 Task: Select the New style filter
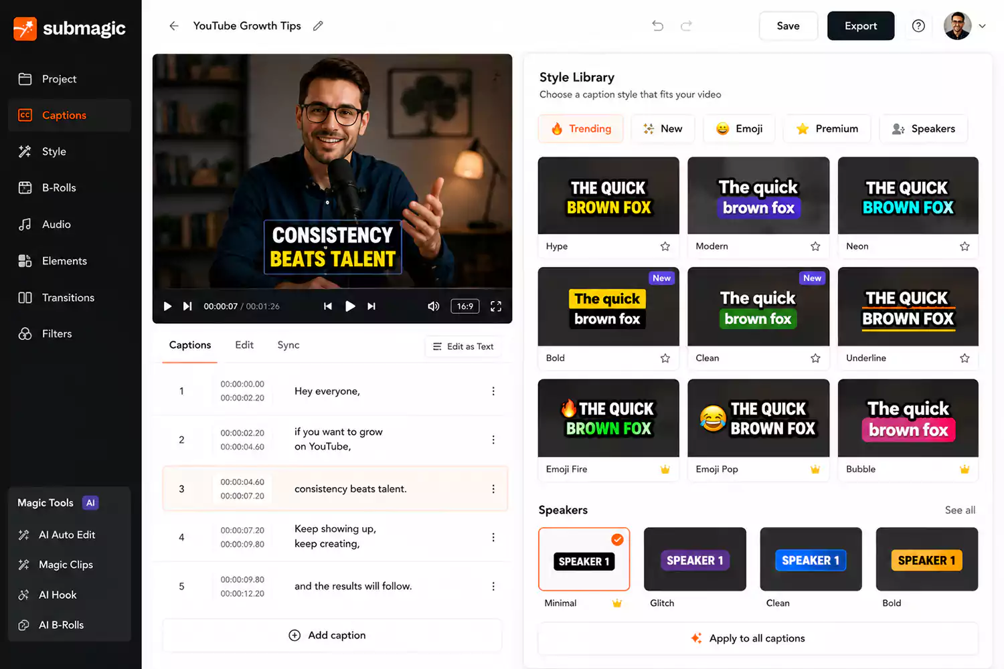(x=663, y=128)
